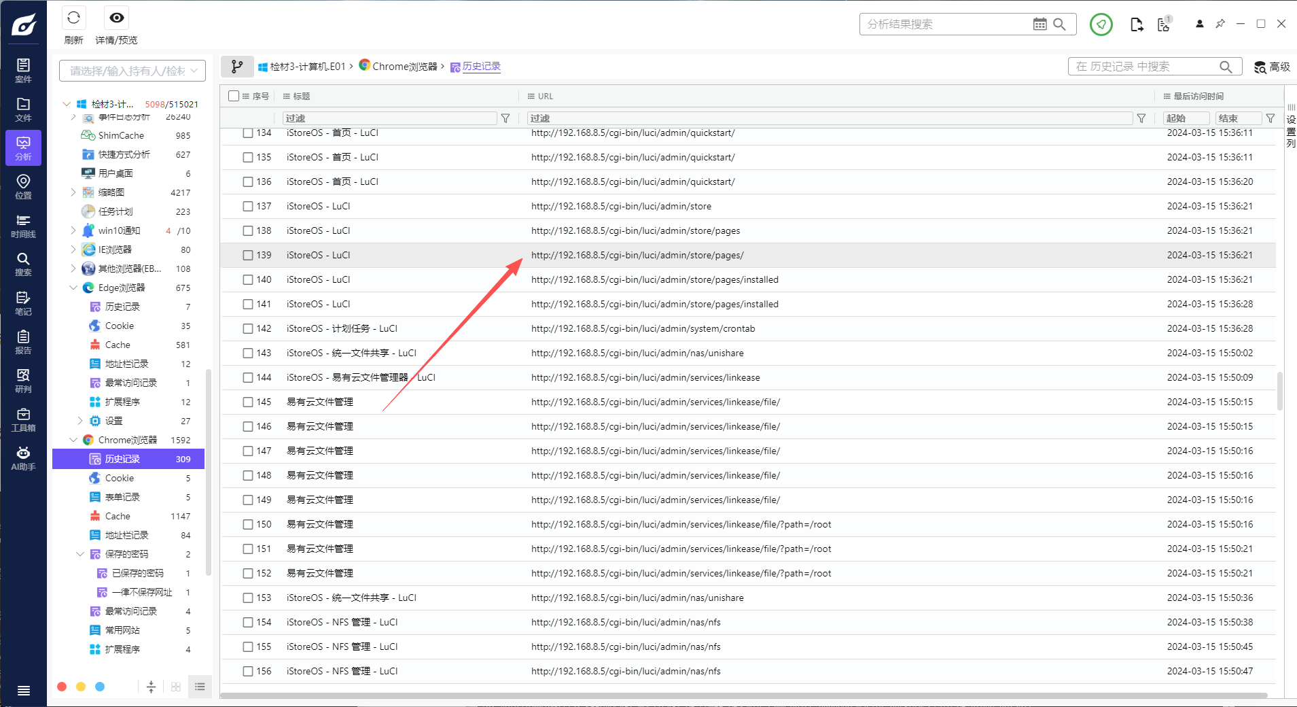Click the user account icon
1297x707 pixels.
pos(1199,24)
